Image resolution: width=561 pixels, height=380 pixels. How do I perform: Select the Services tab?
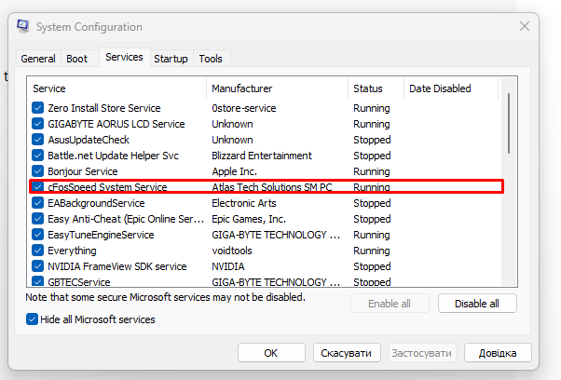pyautogui.click(x=124, y=57)
